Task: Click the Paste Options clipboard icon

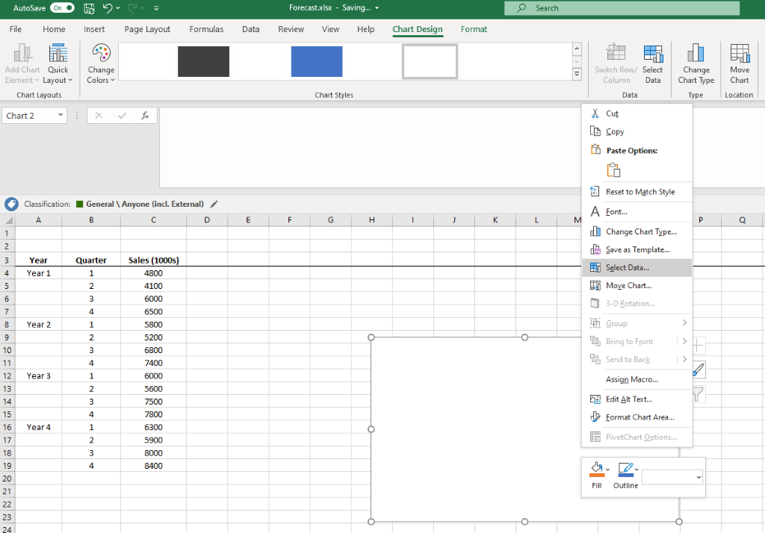Action: point(613,169)
